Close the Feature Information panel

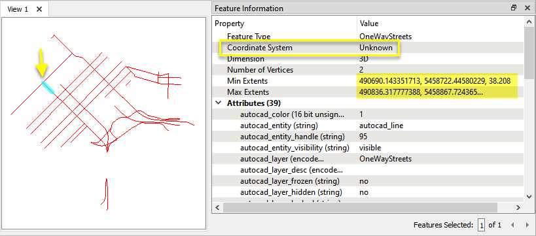(527, 8)
